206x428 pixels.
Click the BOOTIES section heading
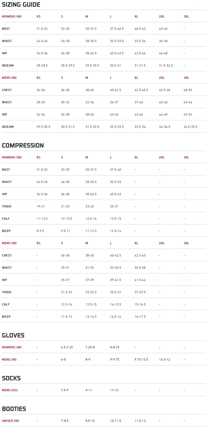coord(14,409)
